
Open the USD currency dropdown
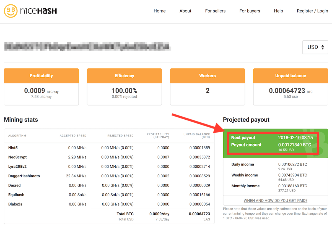pos(315,47)
